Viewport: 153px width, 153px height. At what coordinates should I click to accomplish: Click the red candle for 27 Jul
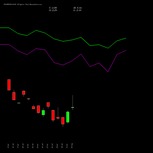pyautogui.click(x=48, y=104)
